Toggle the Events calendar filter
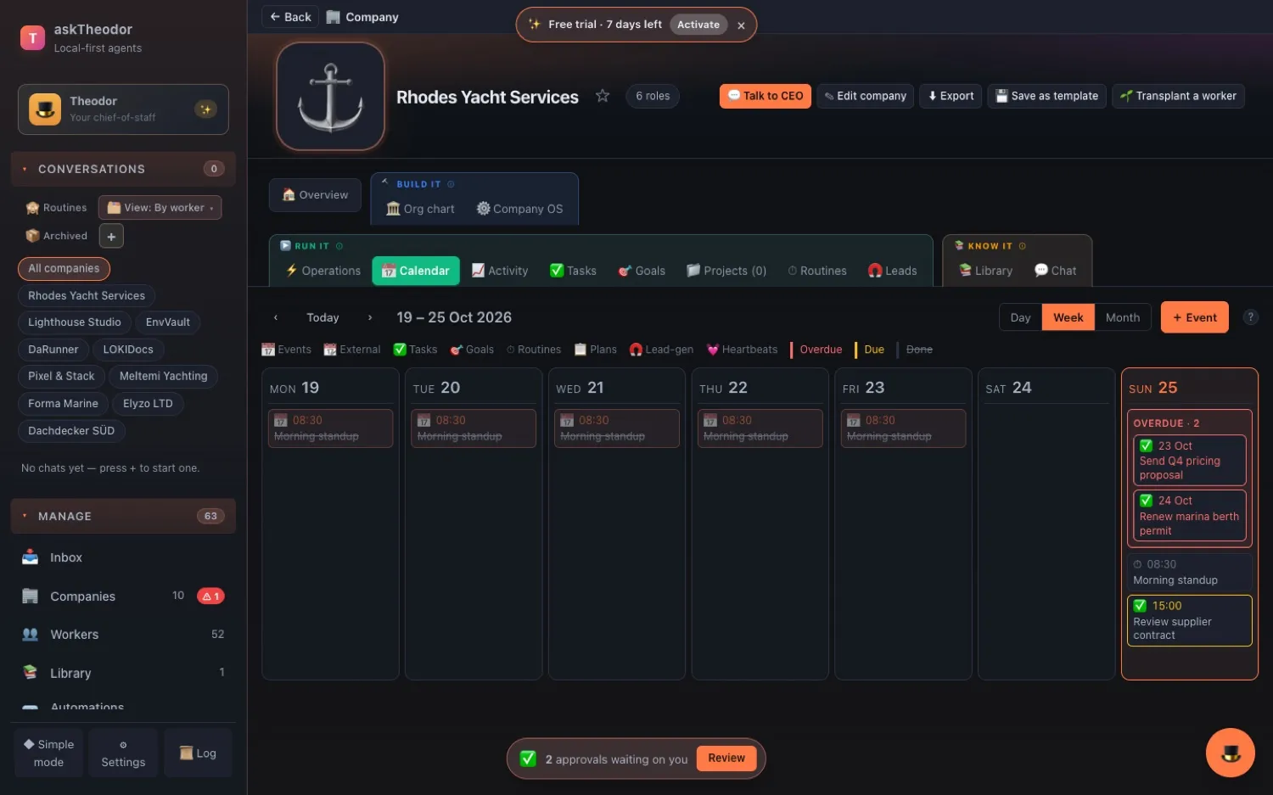This screenshot has width=1273, height=795. [286, 350]
